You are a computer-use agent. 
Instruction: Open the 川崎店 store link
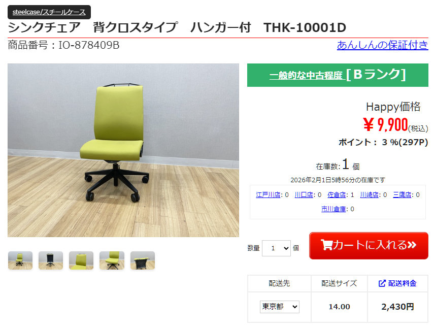(369, 194)
